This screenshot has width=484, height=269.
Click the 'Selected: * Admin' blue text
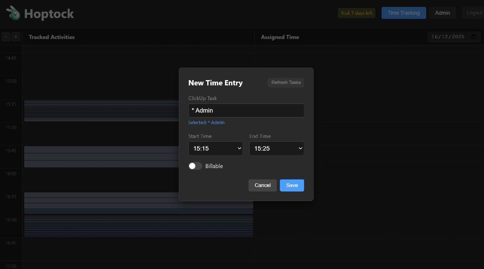click(206, 122)
